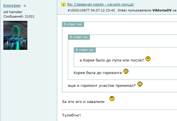Click the signature text 'Тулмбтнг!'
The image size is (177, 121).
tap(71, 115)
